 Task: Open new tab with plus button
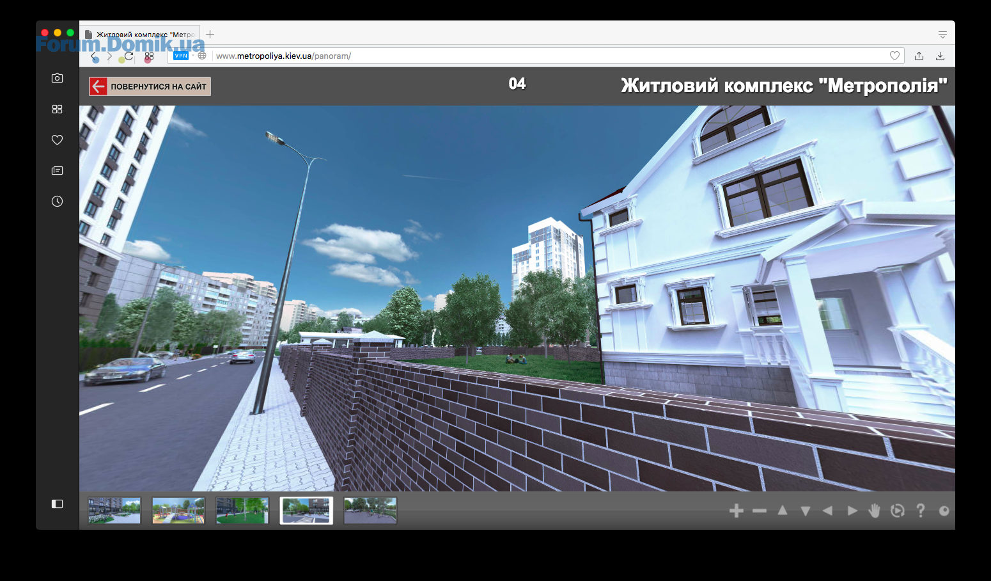[210, 35]
